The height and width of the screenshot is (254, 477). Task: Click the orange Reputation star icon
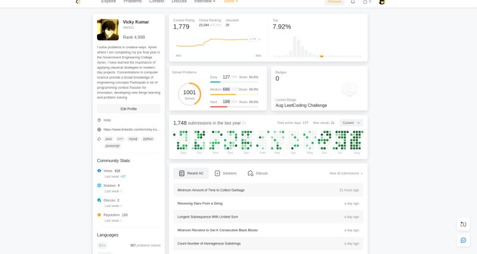99,215
